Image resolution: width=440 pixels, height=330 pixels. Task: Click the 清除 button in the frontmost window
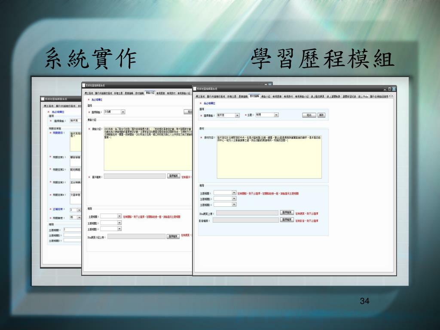pyautogui.click(x=321, y=115)
